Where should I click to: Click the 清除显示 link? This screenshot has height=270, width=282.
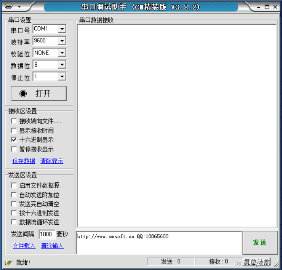52,161
